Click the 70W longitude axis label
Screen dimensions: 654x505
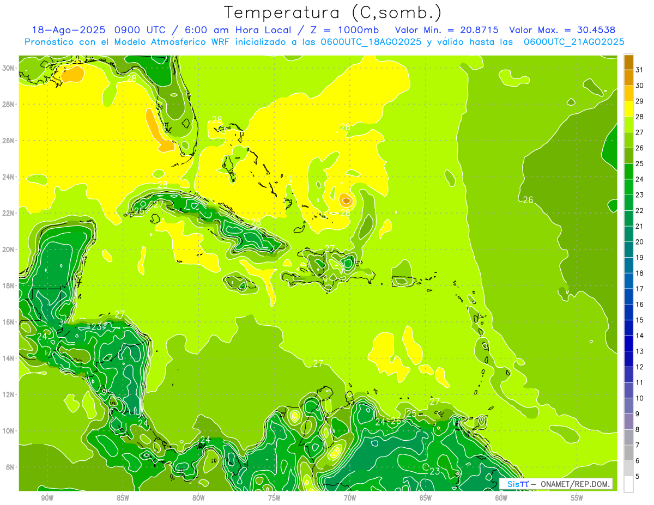(350, 498)
